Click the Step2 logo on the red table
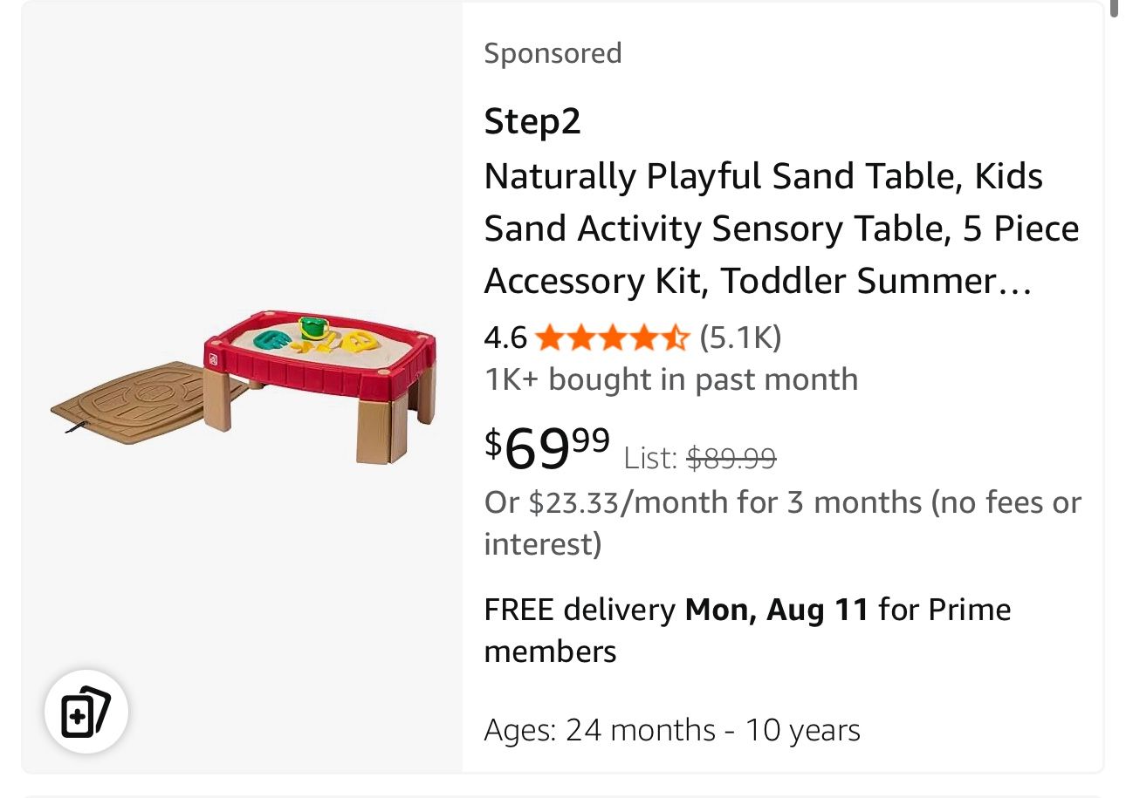This screenshot has height=798, width=1126. pyautogui.click(x=209, y=359)
